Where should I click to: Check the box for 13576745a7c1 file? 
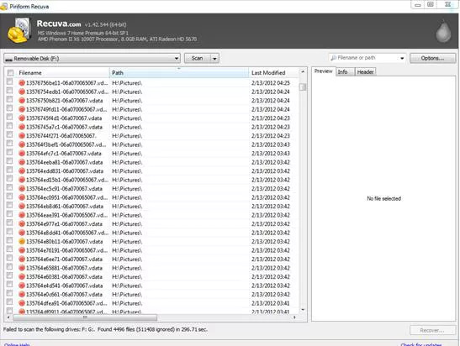coord(10,126)
